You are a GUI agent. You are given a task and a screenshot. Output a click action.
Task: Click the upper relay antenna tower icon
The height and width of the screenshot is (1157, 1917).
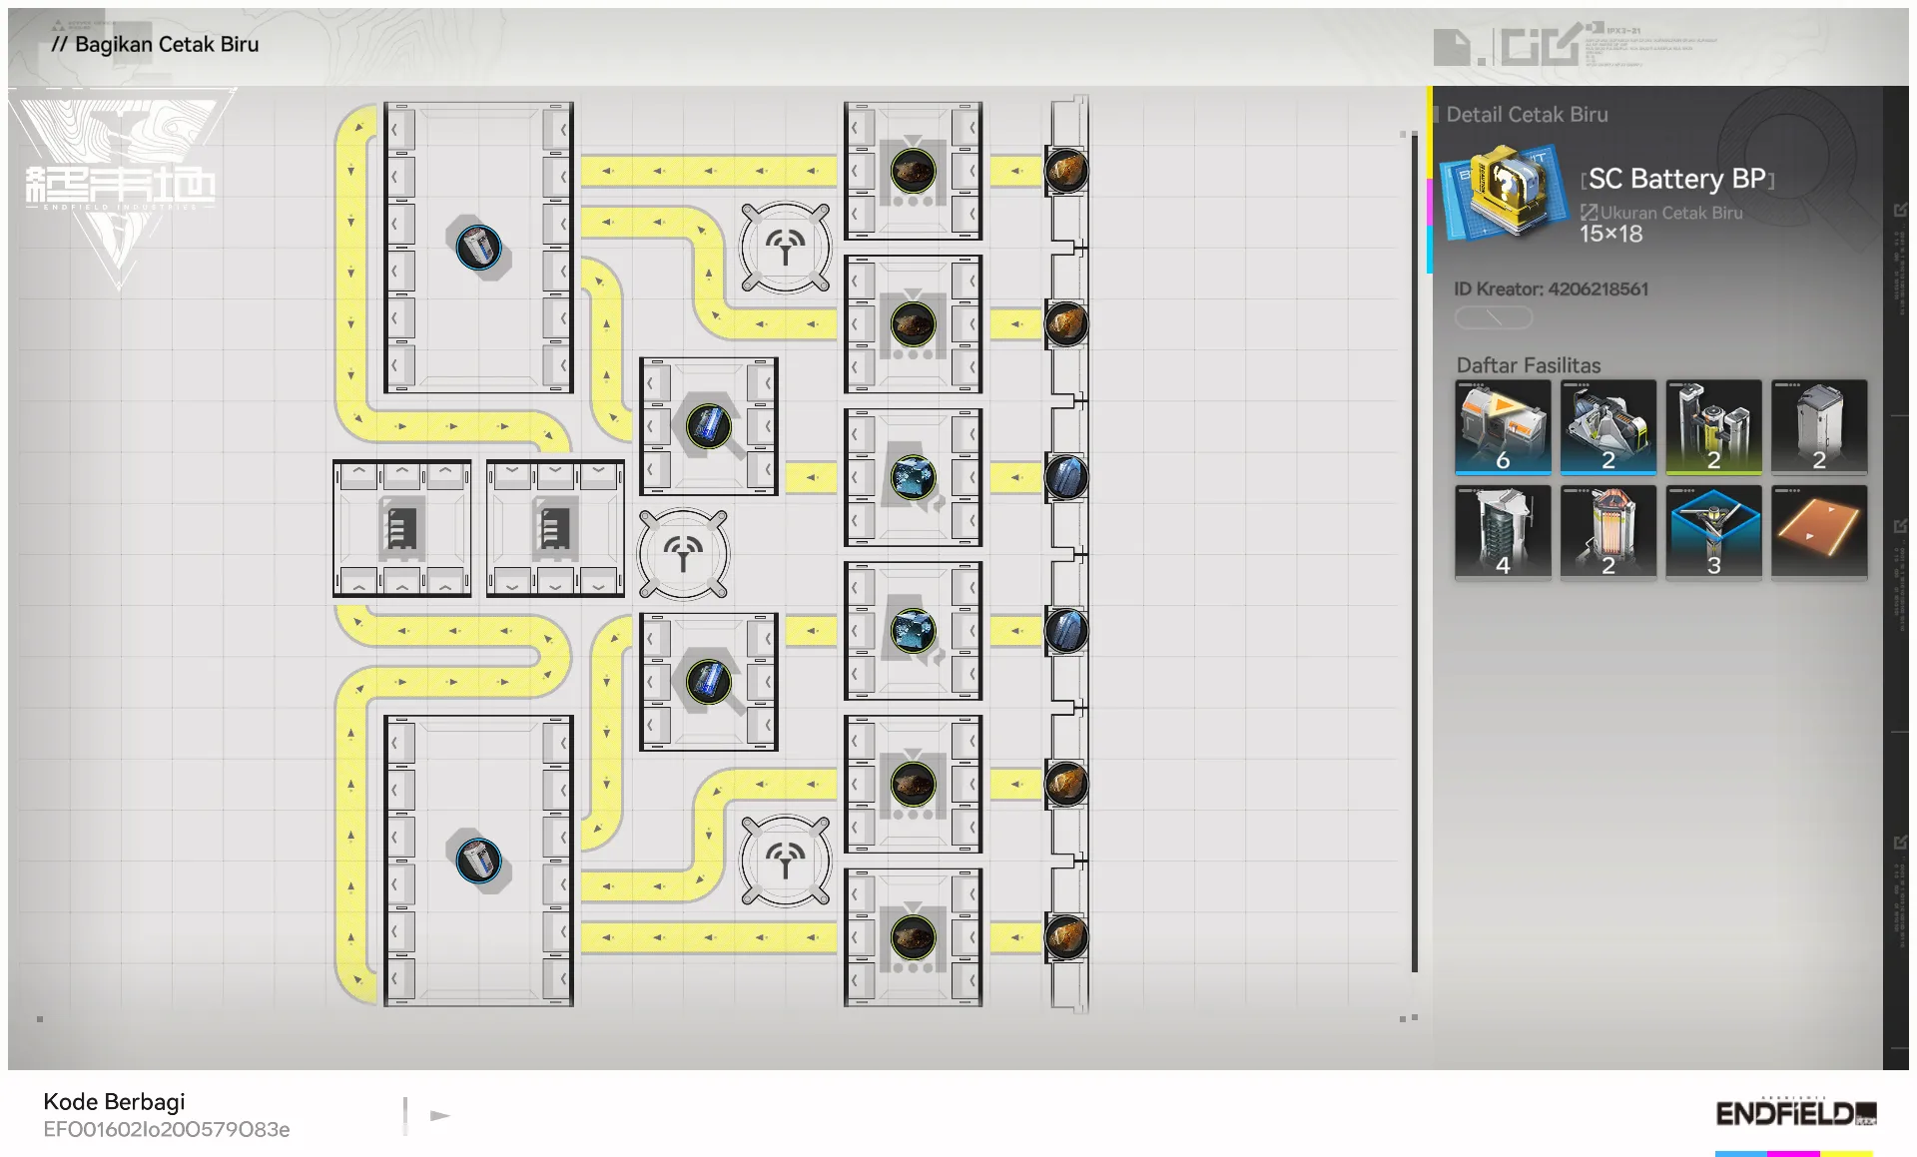(785, 247)
